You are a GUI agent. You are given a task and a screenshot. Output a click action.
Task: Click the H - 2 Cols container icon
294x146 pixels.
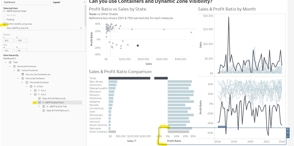[x=31, y=86]
